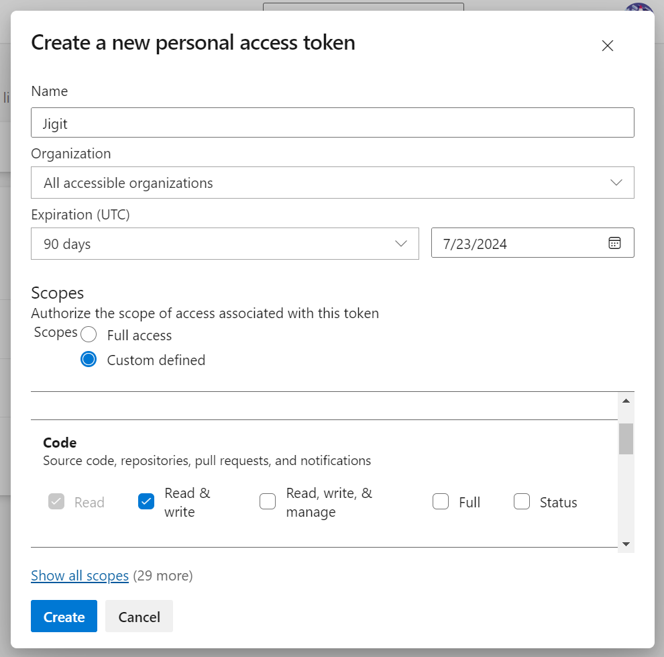Open the calendar date picker icon
Viewport: 664px width, 657px height.
614,243
